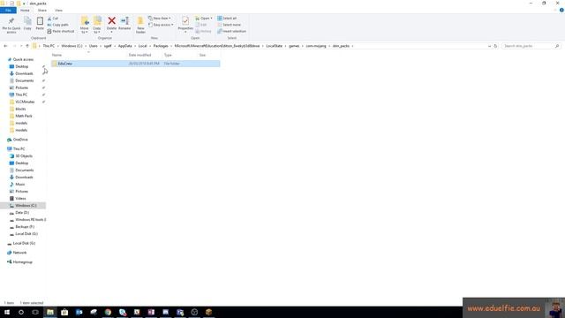Open the Help icon at the ribbon's right
Viewport: 565px width, 318px height.
pyautogui.click(x=561, y=10)
